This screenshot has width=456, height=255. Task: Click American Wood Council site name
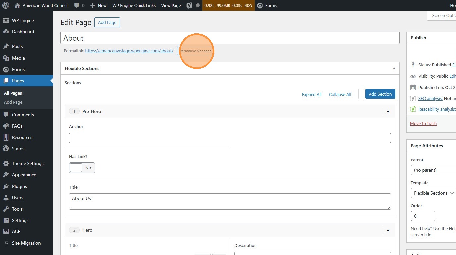click(x=41, y=5)
